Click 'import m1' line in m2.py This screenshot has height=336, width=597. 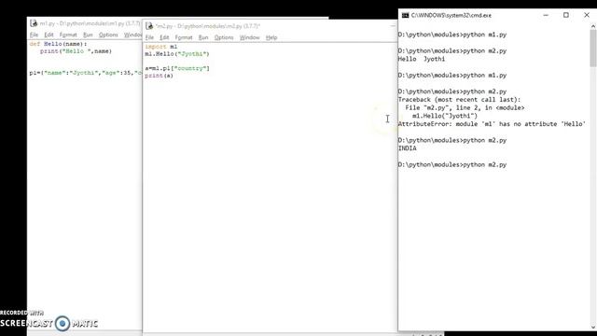(x=161, y=47)
